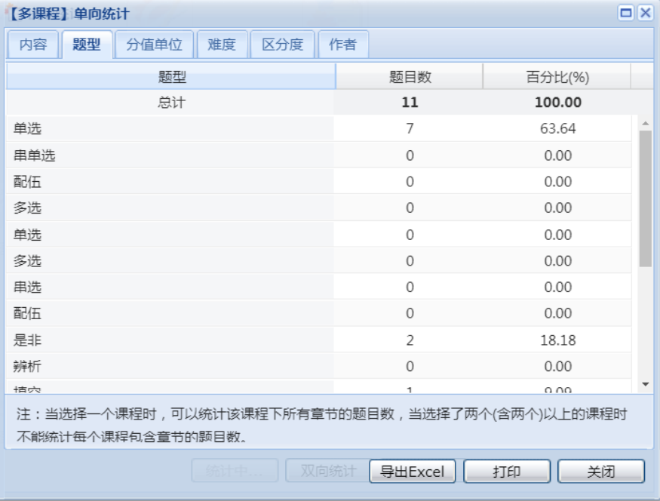Screen dimensions: 660x501
Task: Go to the 难度 tab
Action: (x=222, y=45)
